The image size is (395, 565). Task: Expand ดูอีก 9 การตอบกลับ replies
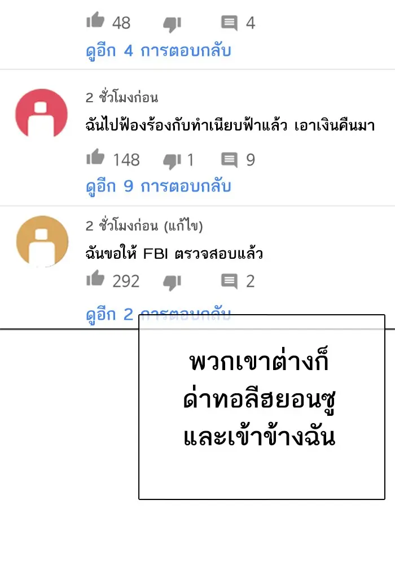point(159,186)
